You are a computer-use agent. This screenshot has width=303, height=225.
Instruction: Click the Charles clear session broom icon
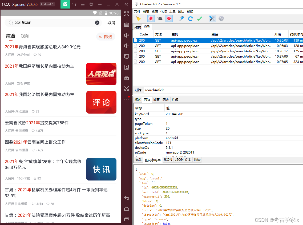click(138, 19)
